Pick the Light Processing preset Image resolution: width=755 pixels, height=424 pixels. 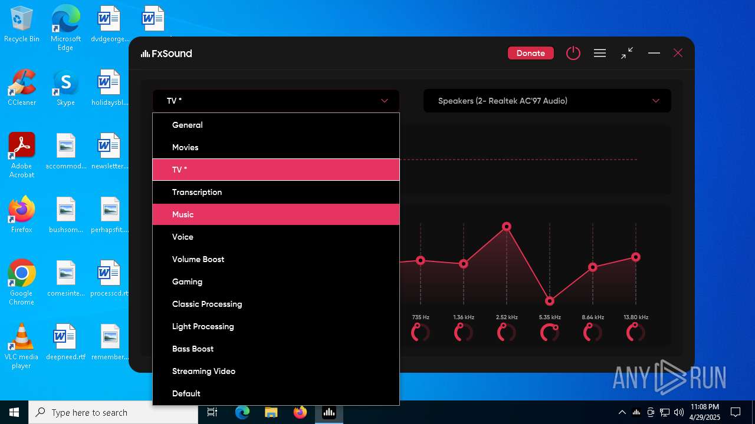[276, 326]
